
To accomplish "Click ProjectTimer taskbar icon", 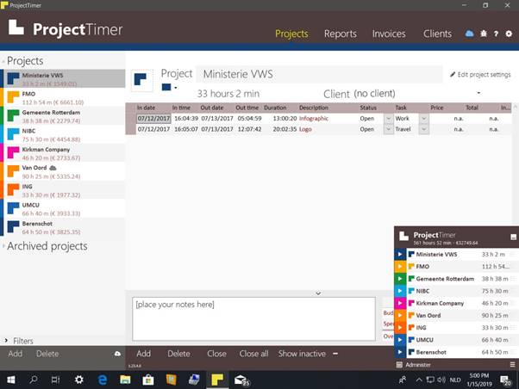I will coord(217,380).
